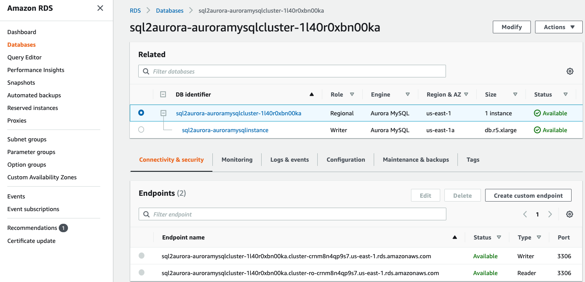Viewport: 585px width, 282px height.
Task: Open the sql2aurora cluster identifier link
Action: (239, 113)
